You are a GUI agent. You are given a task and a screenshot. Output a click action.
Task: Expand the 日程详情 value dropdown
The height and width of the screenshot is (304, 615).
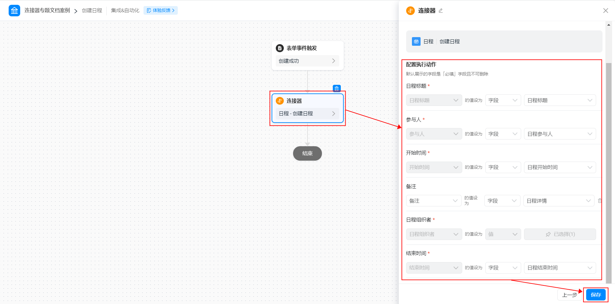(559, 201)
